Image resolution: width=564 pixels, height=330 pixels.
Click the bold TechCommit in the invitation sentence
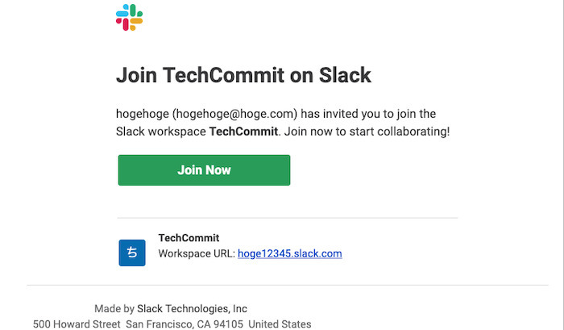[x=243, y=132]
